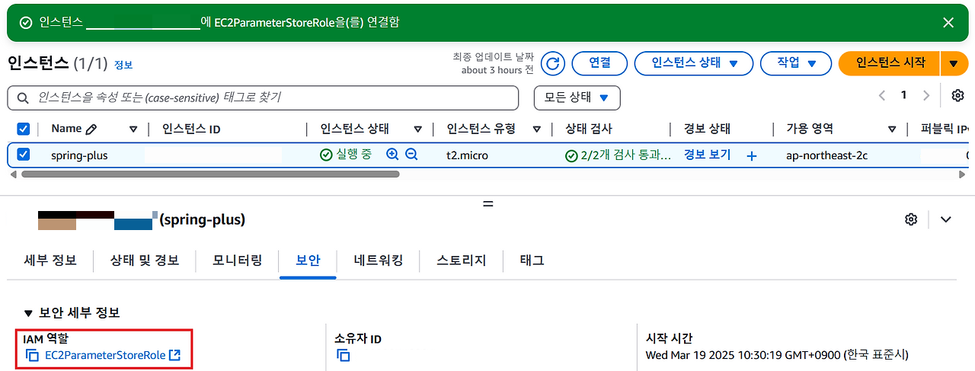Sort by the Name column arrow

[133, 130]
